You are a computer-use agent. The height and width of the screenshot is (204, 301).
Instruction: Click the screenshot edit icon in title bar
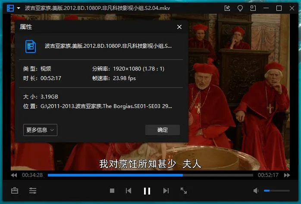(x=227, y=8)
